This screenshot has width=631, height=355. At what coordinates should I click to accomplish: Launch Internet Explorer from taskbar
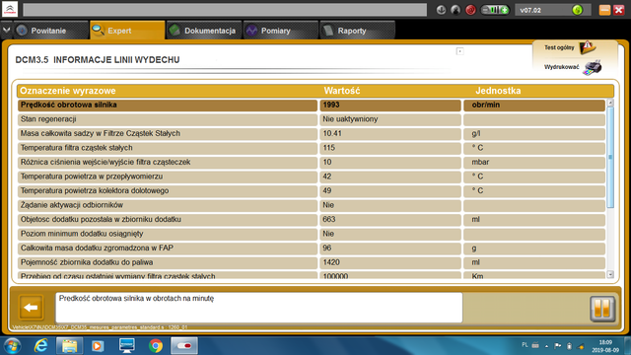40,346
